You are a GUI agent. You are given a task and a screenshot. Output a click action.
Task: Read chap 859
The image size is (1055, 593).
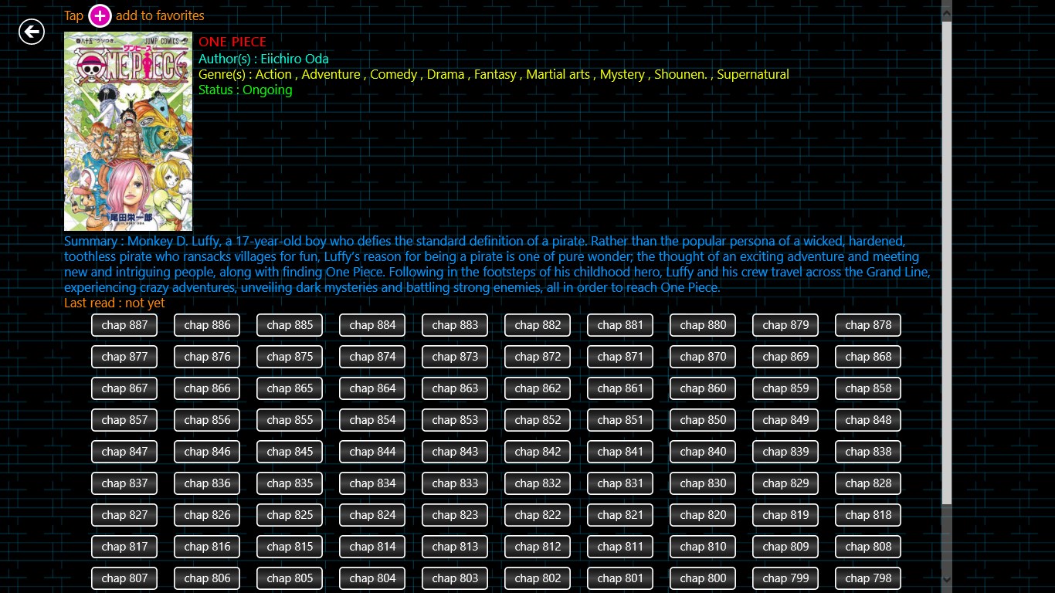click(785, 388)
